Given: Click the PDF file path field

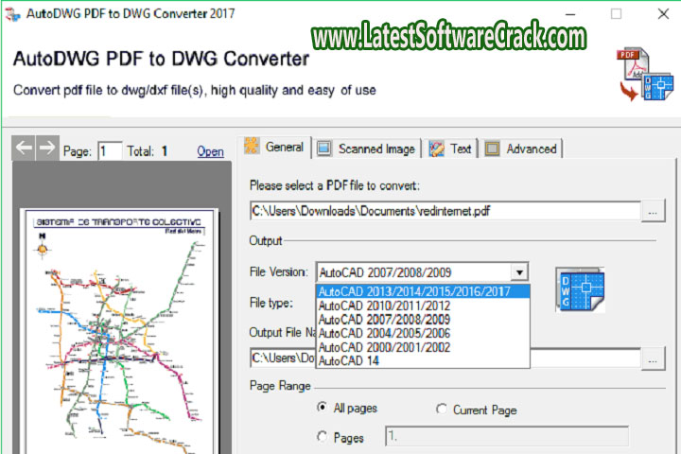Looking at the screenshot, I should coord(445,212).
